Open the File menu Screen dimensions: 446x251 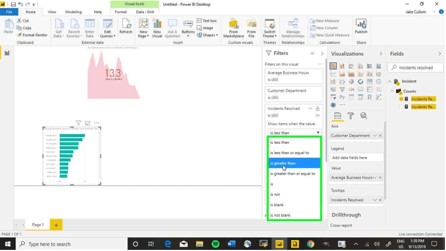point(9,12)
